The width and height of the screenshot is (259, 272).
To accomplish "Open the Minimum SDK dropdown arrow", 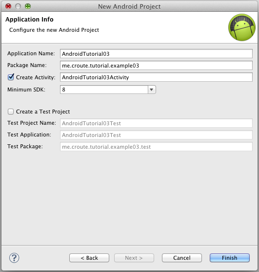I will (152, 90).
